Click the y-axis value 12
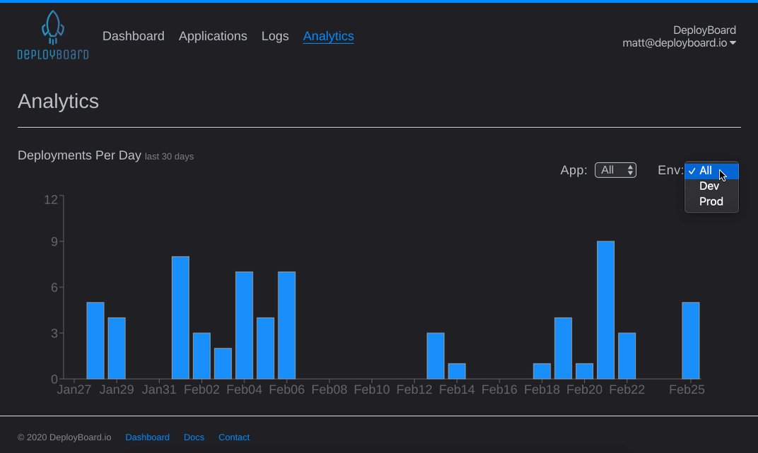The image size is (758, 453). tap(51, 200)
